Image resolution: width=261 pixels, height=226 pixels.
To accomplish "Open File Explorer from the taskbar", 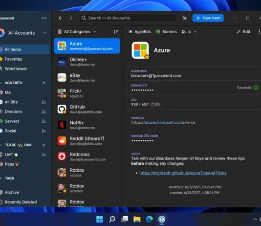I will (137, 219).
